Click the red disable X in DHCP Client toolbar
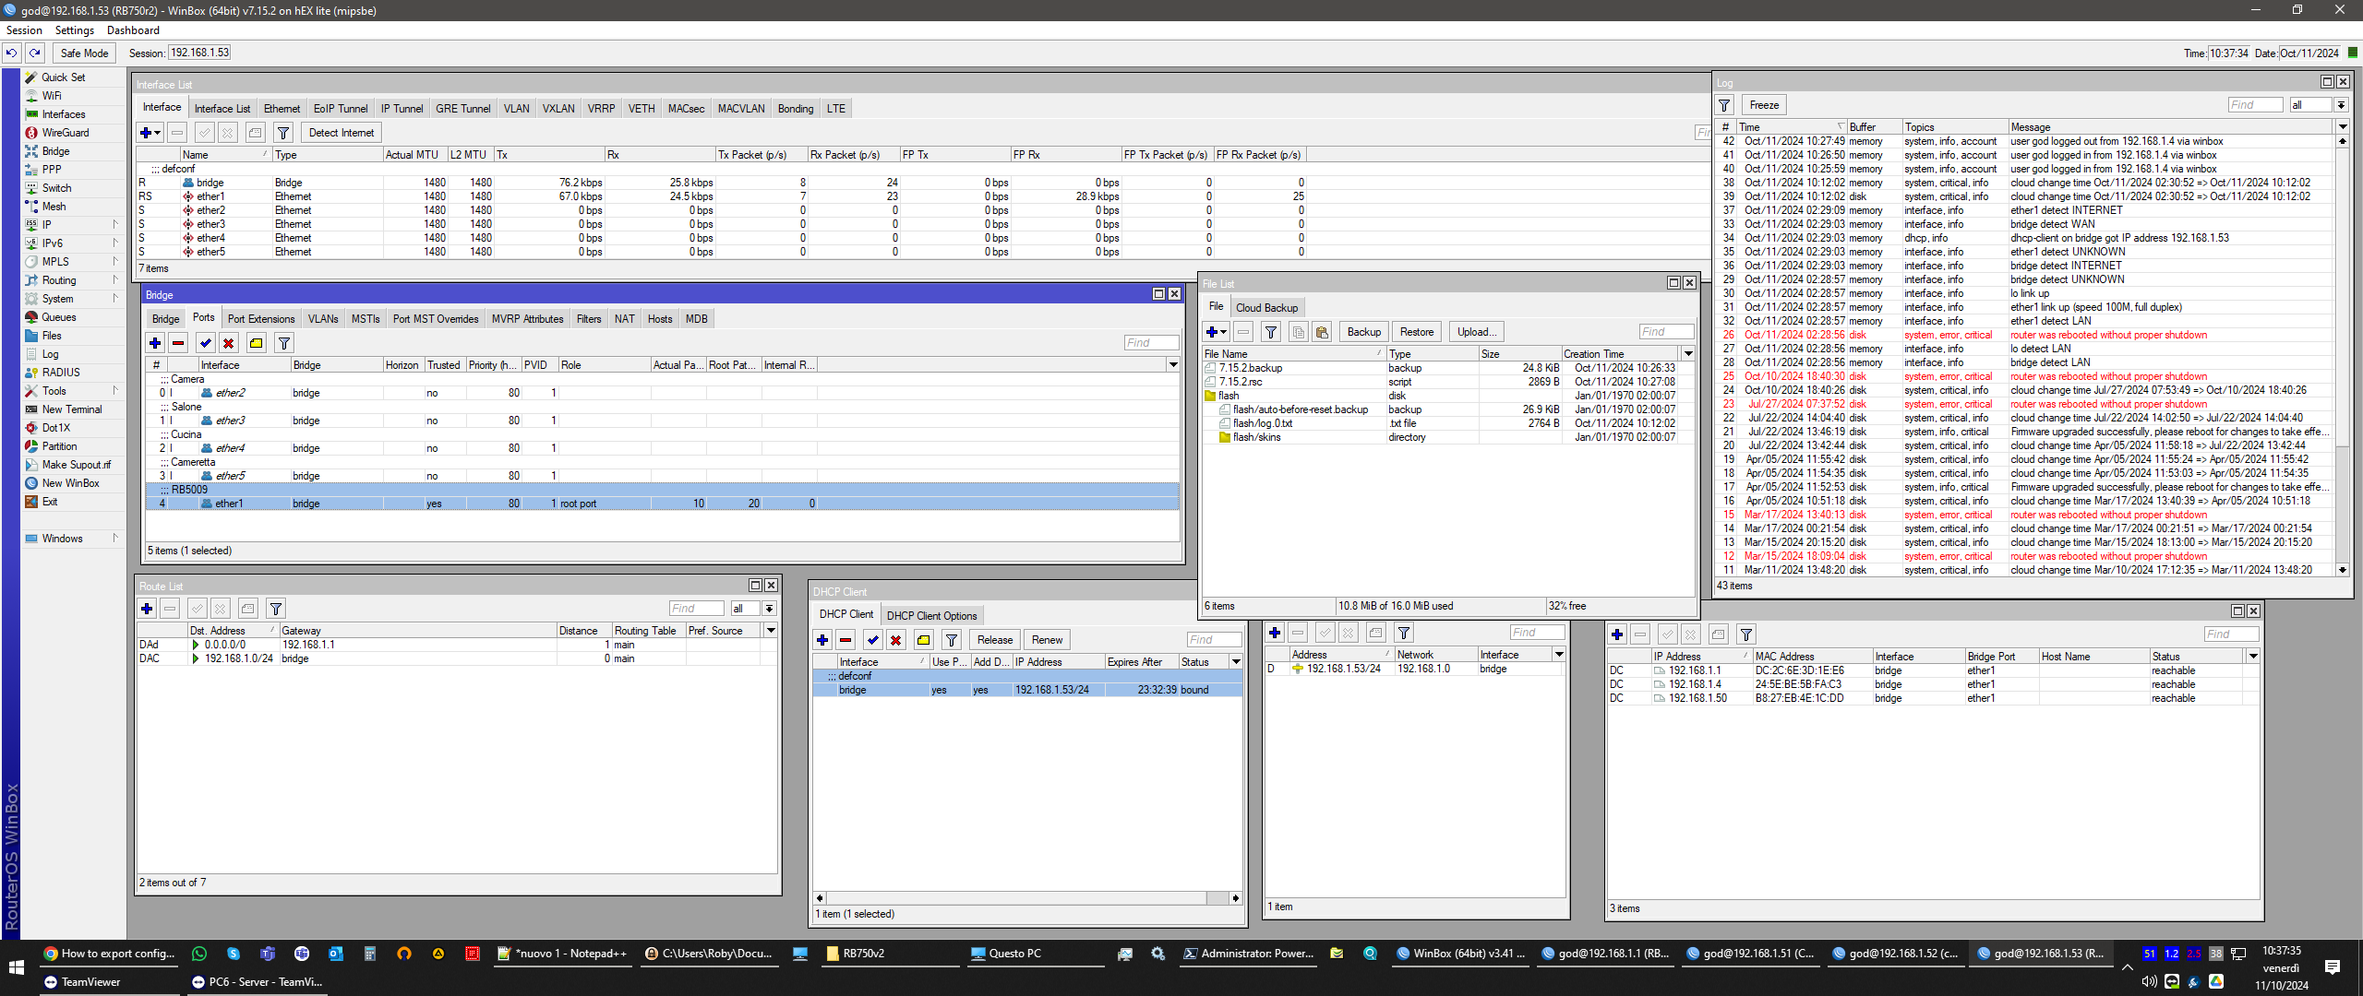This screenshot has width=2363, height=996. pos(895,640)
